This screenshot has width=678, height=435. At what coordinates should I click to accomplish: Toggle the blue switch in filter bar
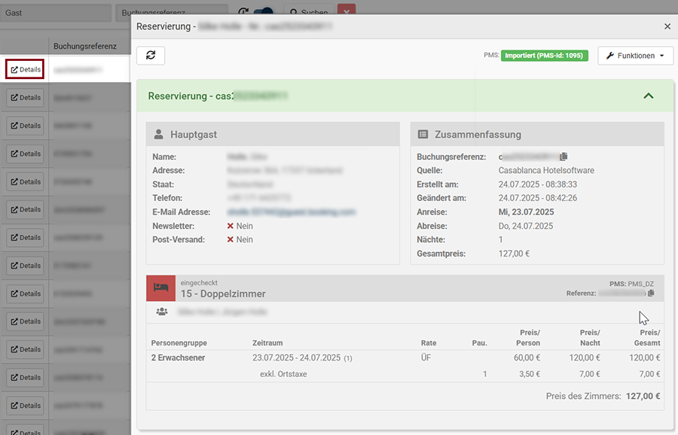[264, 12]
